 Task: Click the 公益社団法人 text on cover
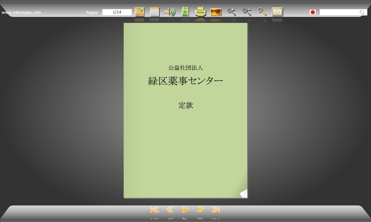[x=185, y=68]
